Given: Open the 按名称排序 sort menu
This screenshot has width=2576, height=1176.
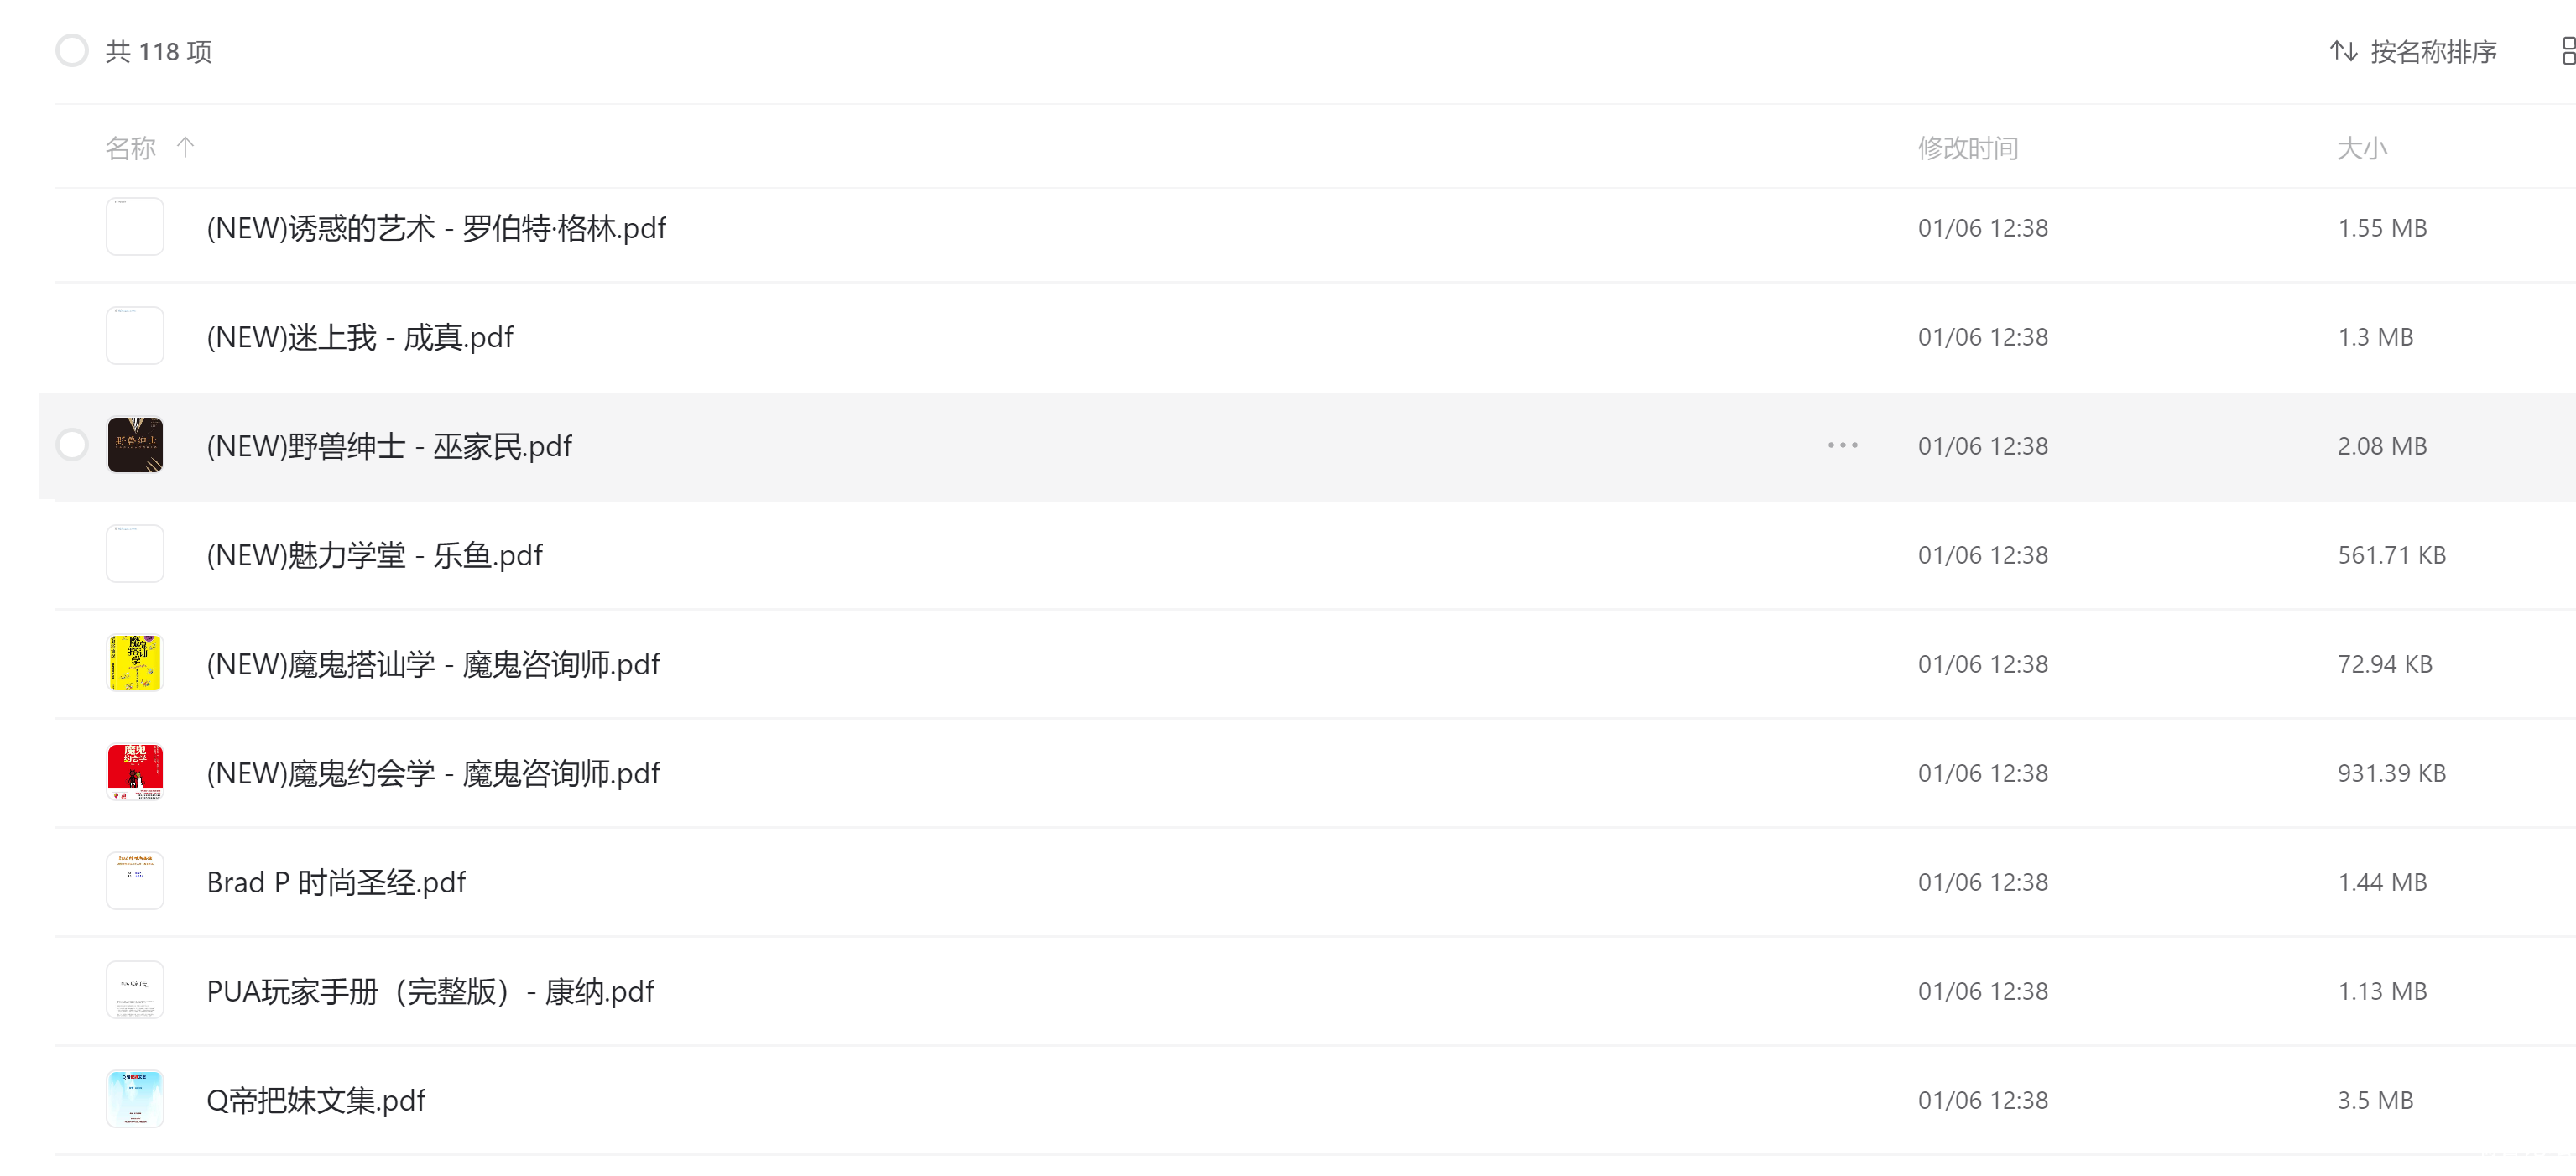Looking at the screenshot, I should pyautogui.click(x=2432, y=51).
